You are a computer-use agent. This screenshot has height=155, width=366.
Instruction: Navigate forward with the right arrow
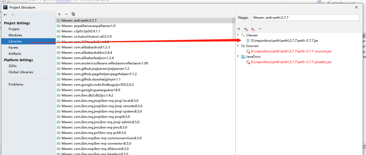click(12, 15)
